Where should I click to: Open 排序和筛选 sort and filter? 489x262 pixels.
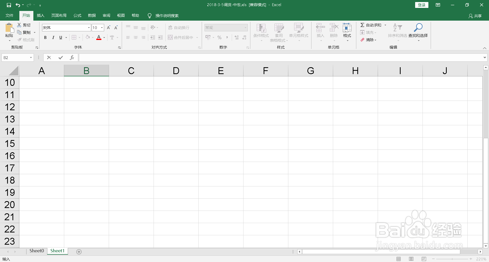pyautogui.click(x=398, y=32)
